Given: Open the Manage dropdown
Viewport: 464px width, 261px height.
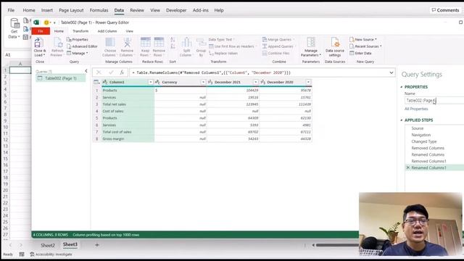Looking at the screenshot, I should pyautogui.click(x=78, y=53).
